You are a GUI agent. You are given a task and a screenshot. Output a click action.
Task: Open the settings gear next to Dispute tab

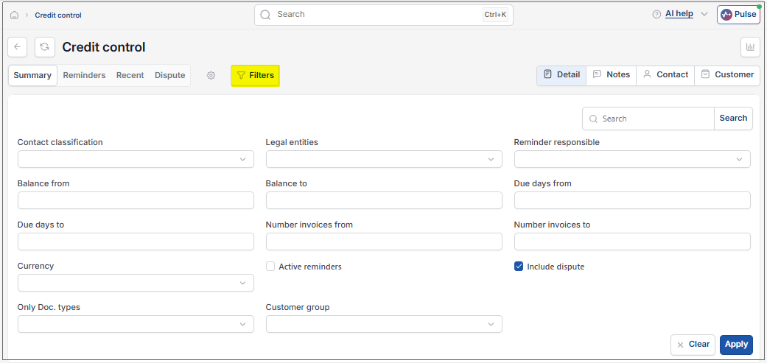point(211,76)
